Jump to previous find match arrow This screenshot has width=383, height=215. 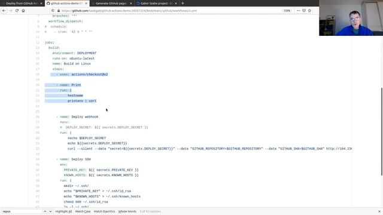click(45, 211)
